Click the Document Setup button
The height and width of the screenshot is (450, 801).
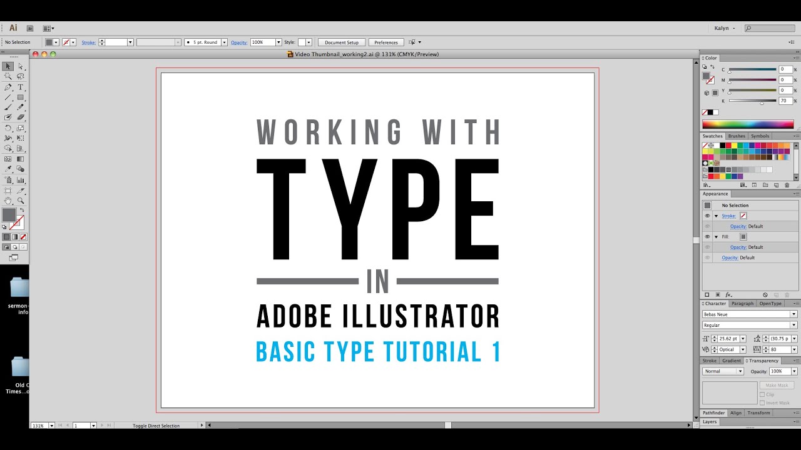point(342,42)
